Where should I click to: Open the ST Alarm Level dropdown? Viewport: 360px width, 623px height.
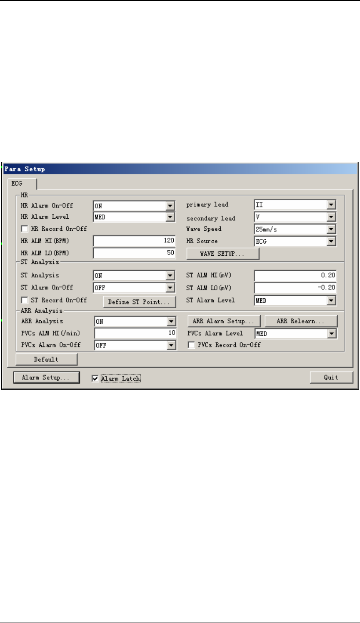(295, 301)
